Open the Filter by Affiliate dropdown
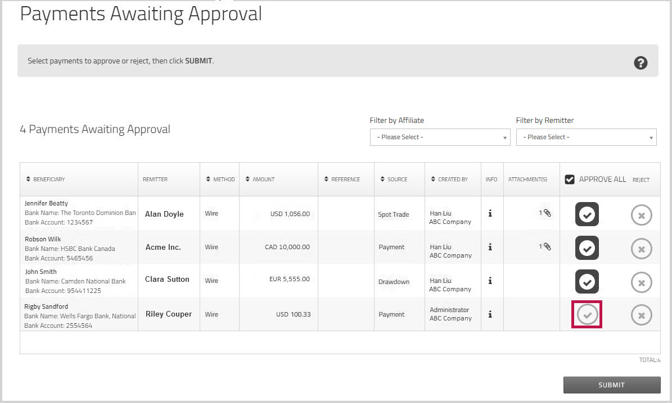Viewport: 672px width, 403px height. tap(440, 137)
